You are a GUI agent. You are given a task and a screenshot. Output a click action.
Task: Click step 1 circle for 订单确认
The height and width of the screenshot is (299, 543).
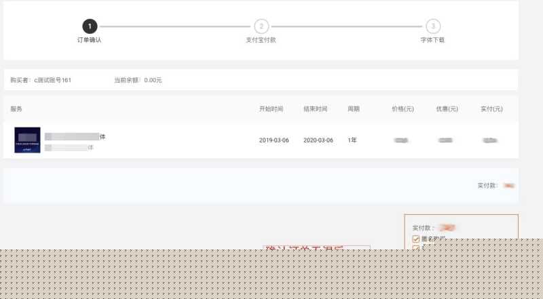click(x=90, y=26)
